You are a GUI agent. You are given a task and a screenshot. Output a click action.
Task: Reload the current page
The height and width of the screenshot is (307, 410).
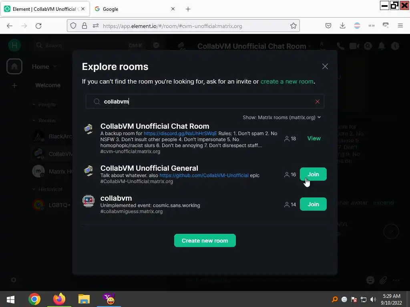pyautogui.click(x=38, y=26)
